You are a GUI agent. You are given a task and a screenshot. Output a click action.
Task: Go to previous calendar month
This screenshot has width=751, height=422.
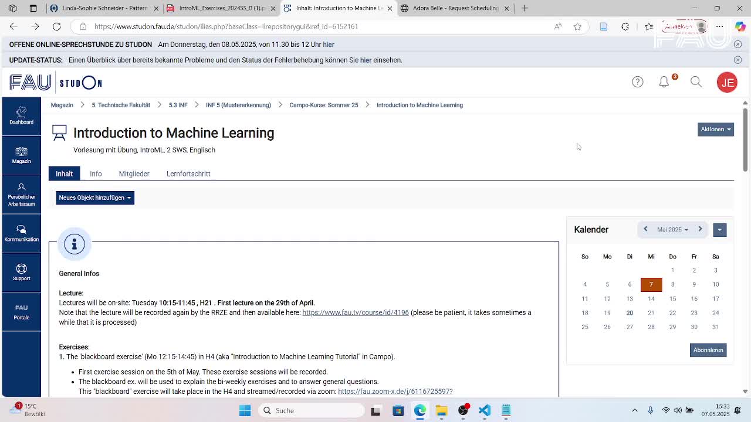pos(645,229)
